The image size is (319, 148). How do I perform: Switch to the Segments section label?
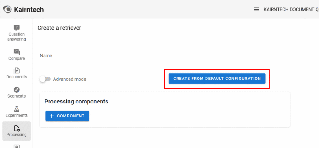tap(17, 96)
